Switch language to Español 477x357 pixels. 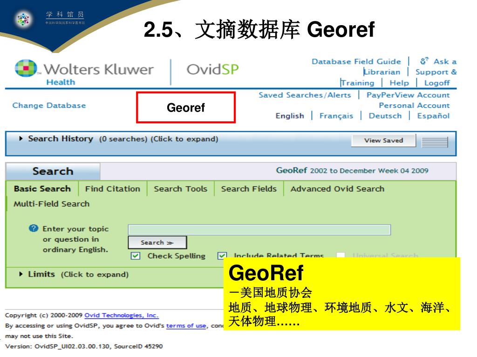tap(433, 116)
